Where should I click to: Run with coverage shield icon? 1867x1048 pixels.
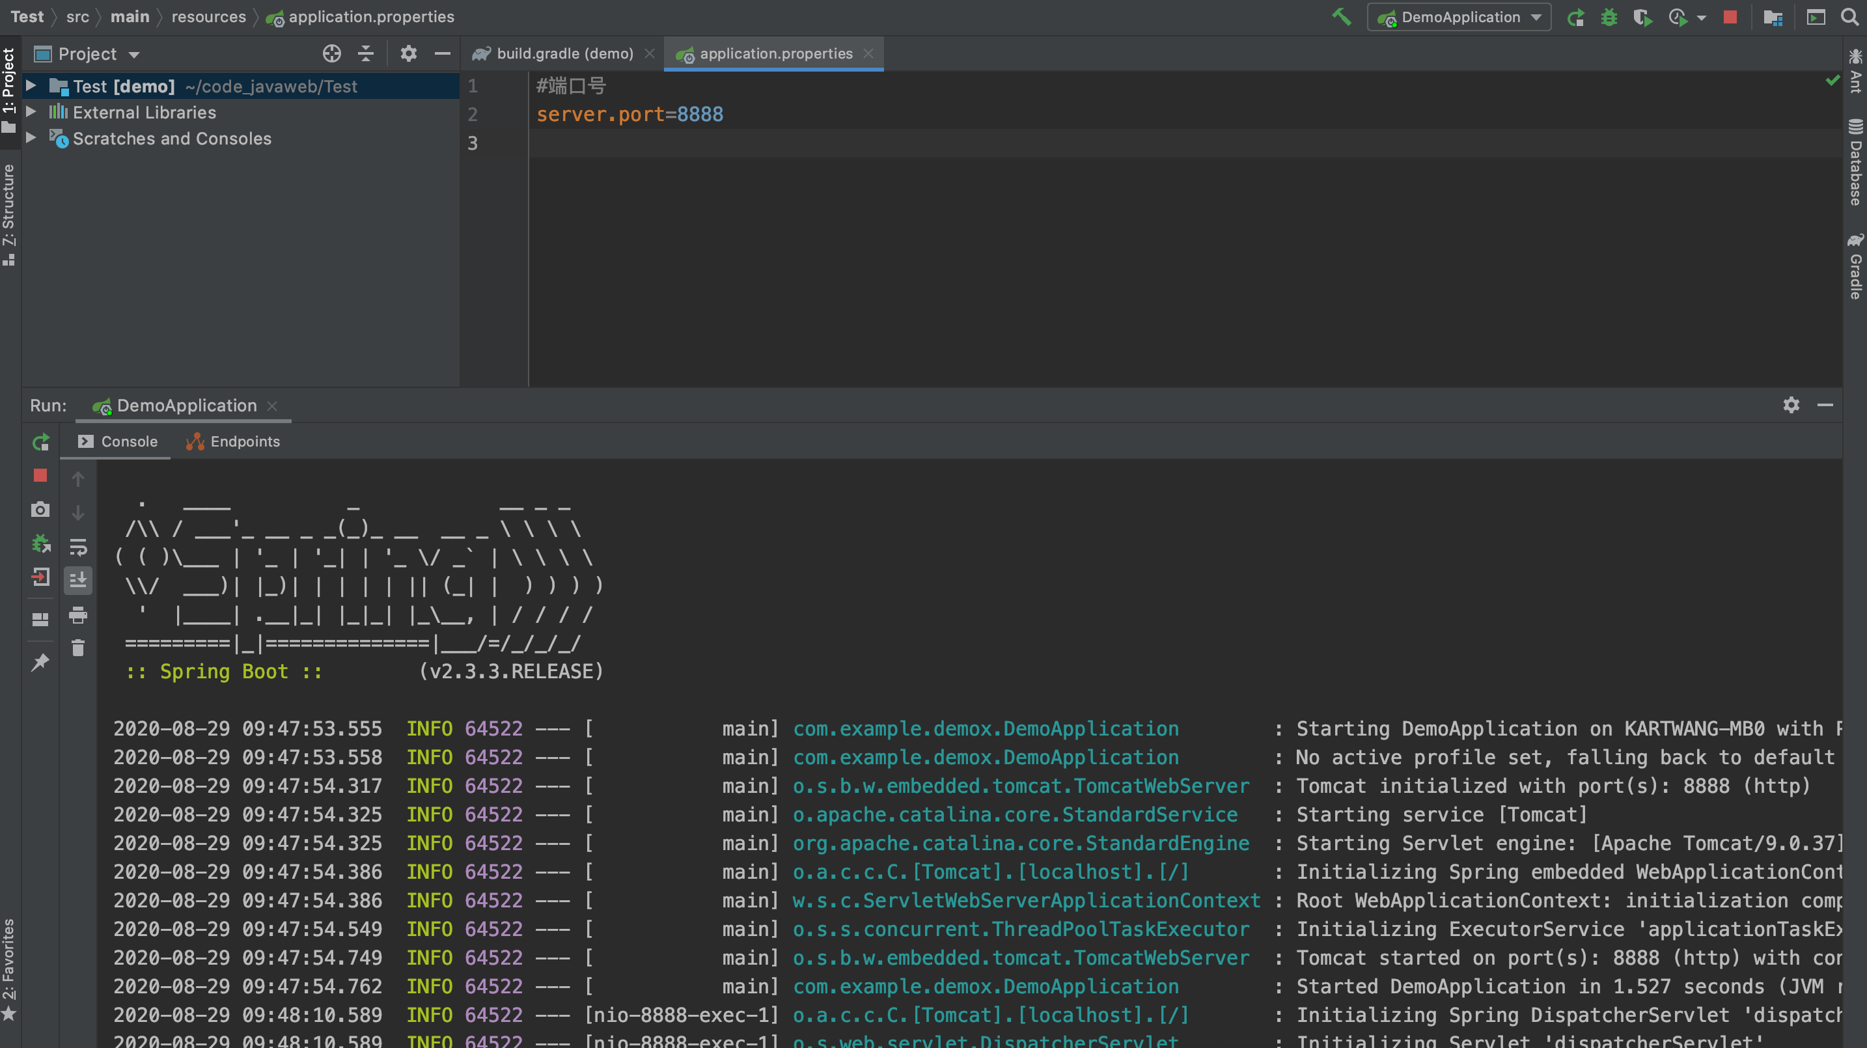(x=1642, y=17)
